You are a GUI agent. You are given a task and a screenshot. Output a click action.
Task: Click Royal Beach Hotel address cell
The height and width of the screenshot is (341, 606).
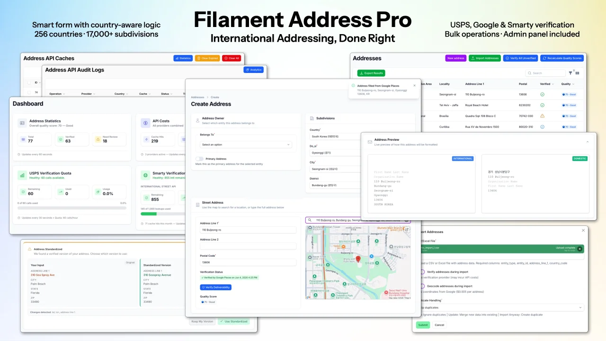(x=476, y=105)
